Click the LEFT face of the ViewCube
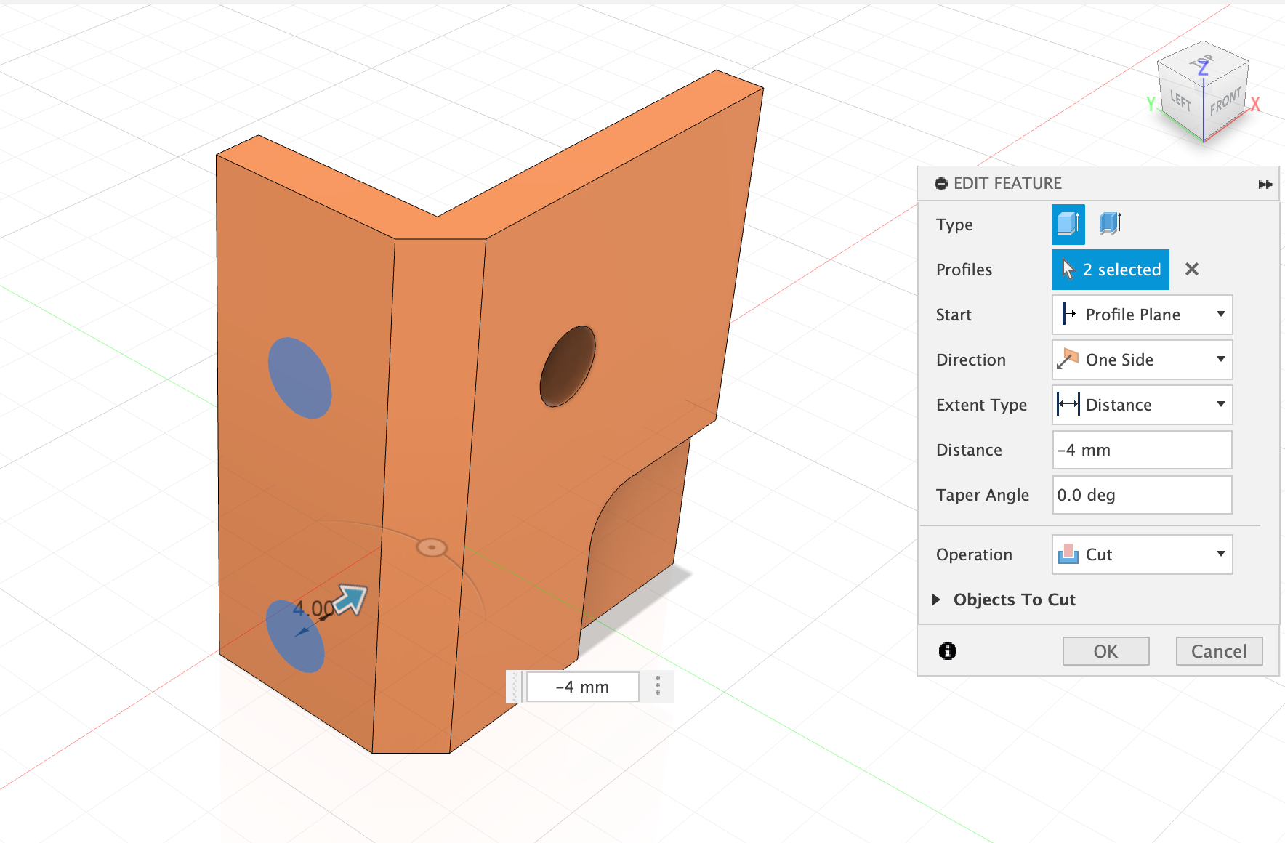The height and width of the screenshot is (843, 1285). [1181, 101]
